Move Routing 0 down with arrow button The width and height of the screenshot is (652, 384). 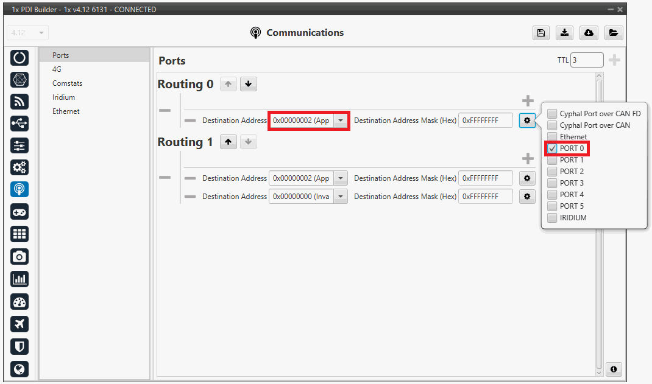click(248, 85)
